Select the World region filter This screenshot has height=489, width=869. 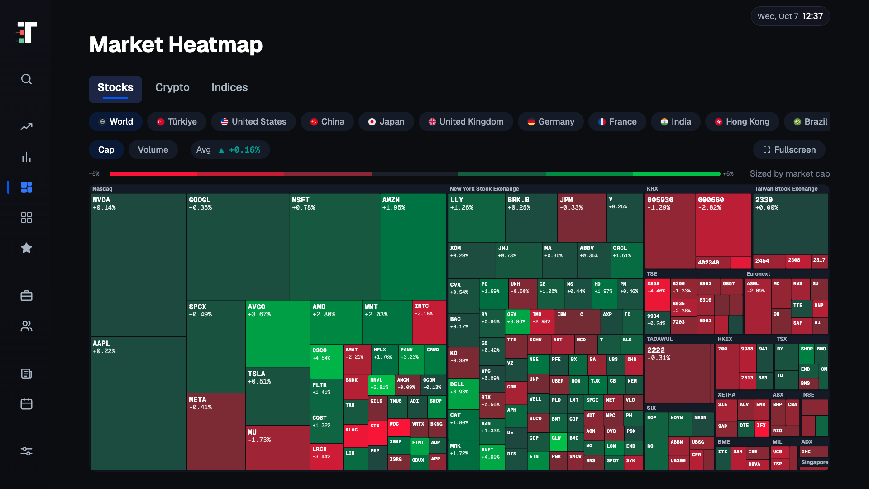pos(116,122)
